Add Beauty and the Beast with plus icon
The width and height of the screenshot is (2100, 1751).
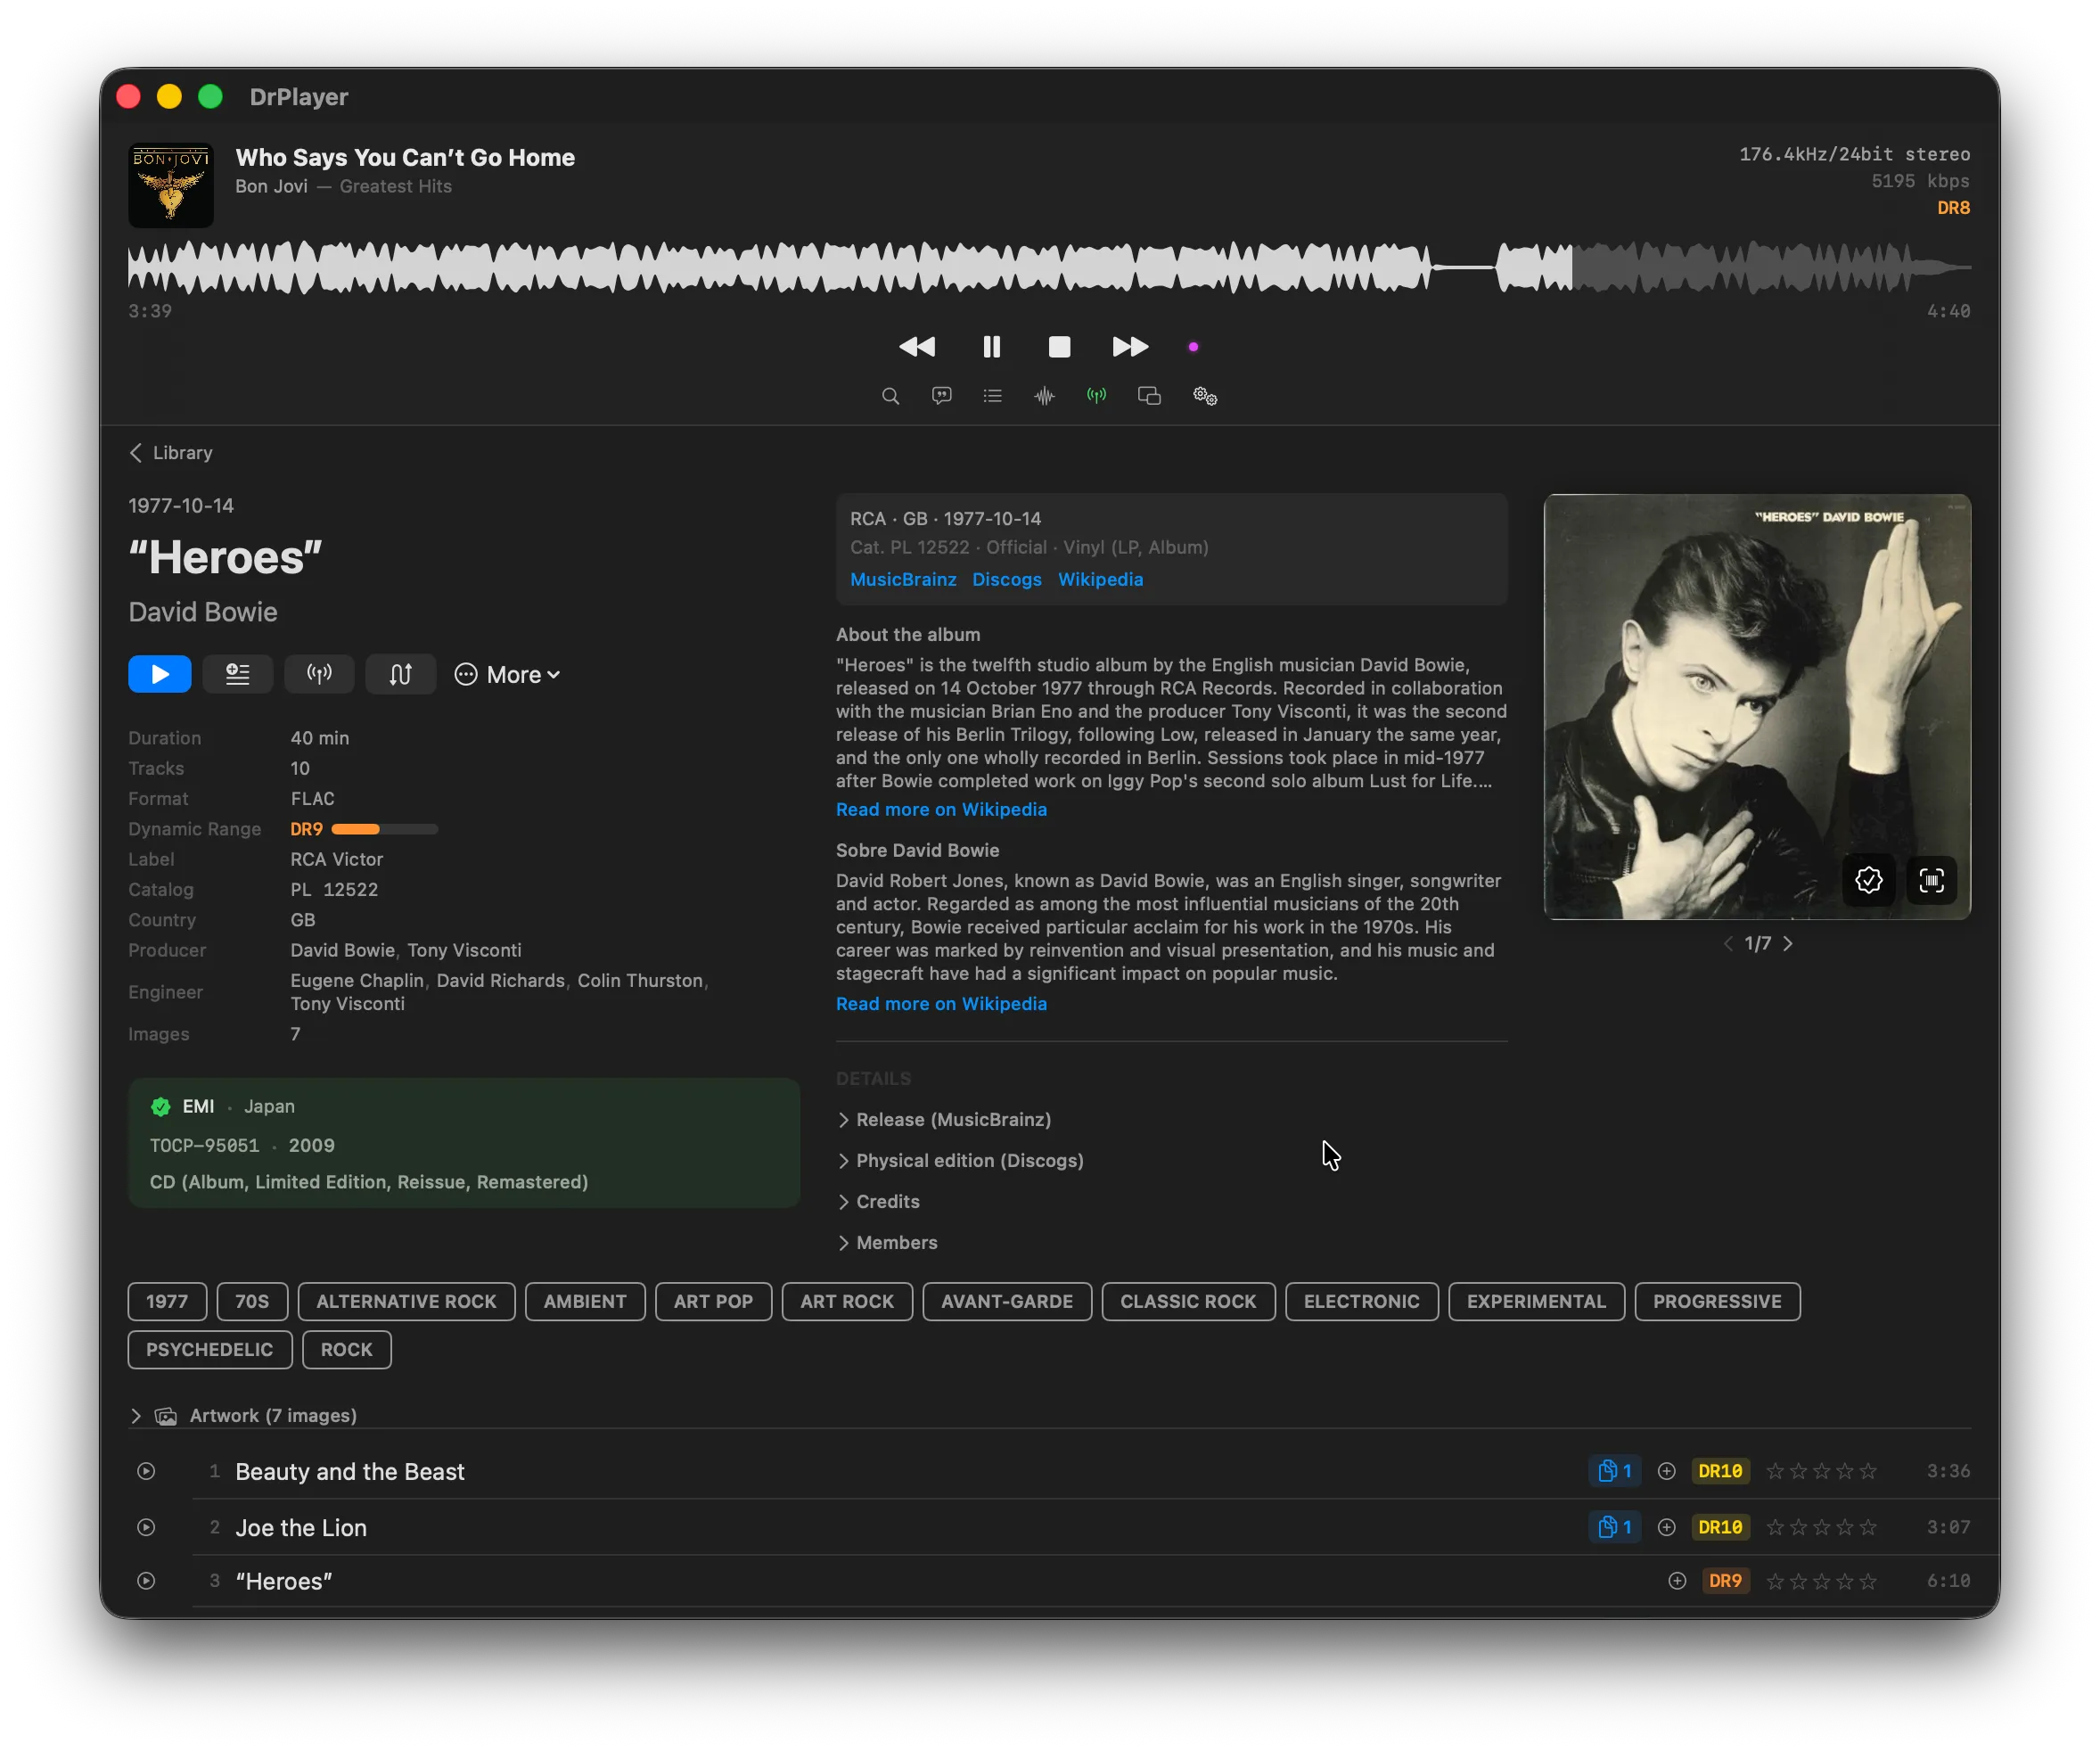coord(1667,1472)
